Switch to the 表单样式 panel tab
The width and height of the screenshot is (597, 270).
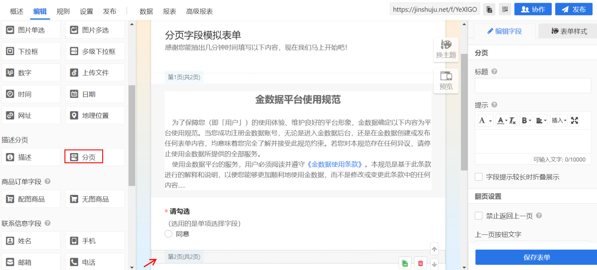coord(569,31)
